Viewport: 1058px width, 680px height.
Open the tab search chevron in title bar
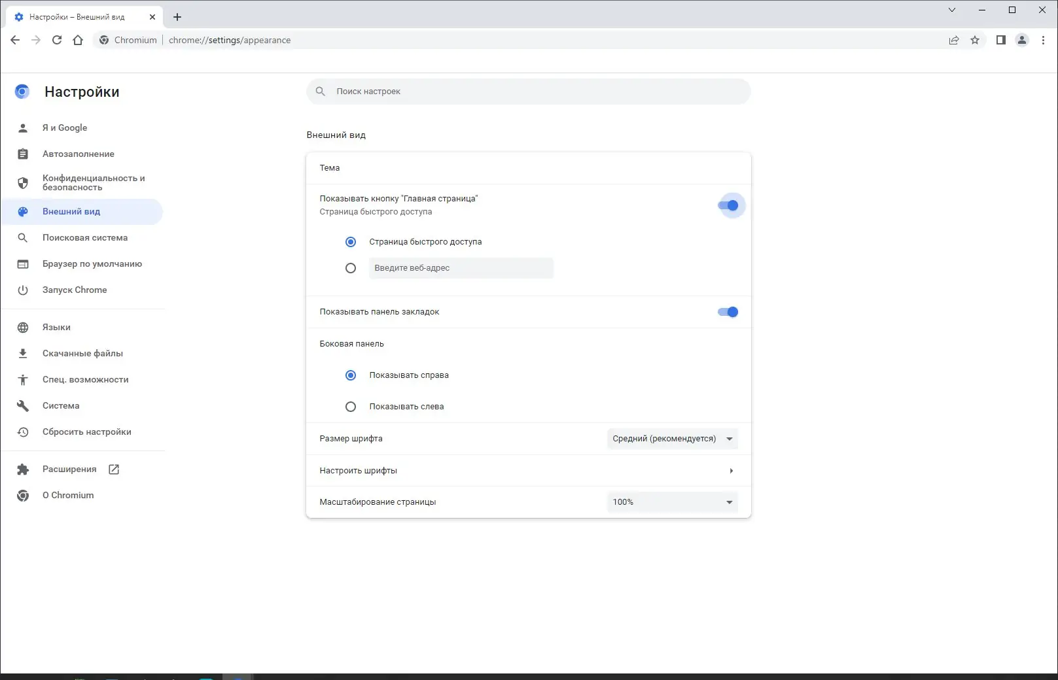coord(952,10)
